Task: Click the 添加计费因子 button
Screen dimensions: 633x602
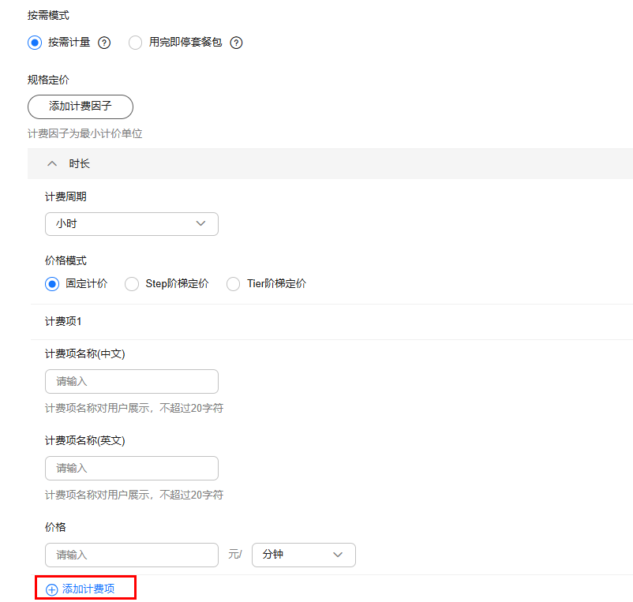Action: tap(81, 107)
